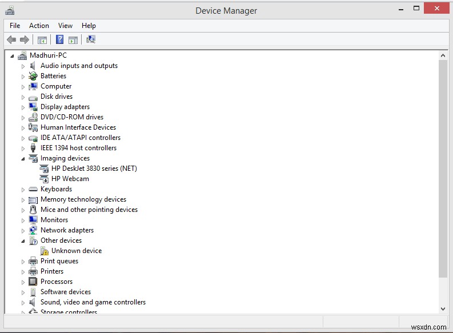Select the Monitors label
This screenshot has width=453, height=333.
coord(54,220)
